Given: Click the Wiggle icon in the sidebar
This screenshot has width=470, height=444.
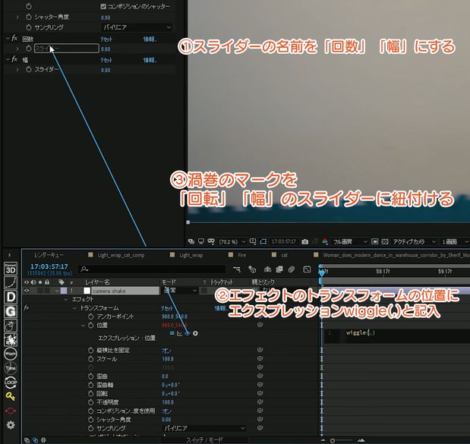Looking at the screenshot, I should pos(11,353).
